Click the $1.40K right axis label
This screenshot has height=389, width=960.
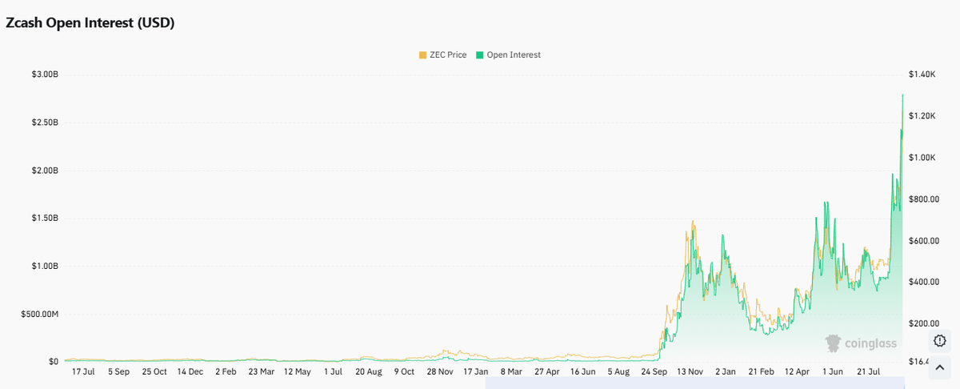[x=922, y=74]
